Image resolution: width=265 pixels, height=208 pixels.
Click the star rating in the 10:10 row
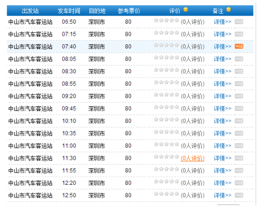(166, 119)
